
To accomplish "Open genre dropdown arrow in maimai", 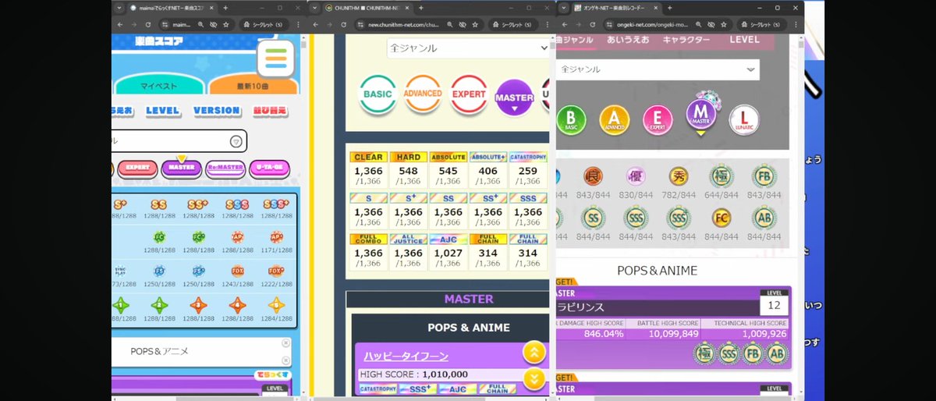I will tap(236, 141).
